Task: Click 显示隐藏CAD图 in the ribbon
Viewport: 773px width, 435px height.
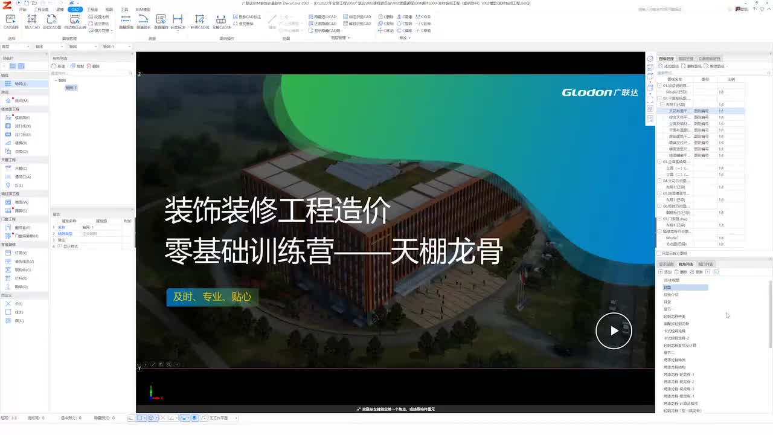Action: (x=324, y=31)
